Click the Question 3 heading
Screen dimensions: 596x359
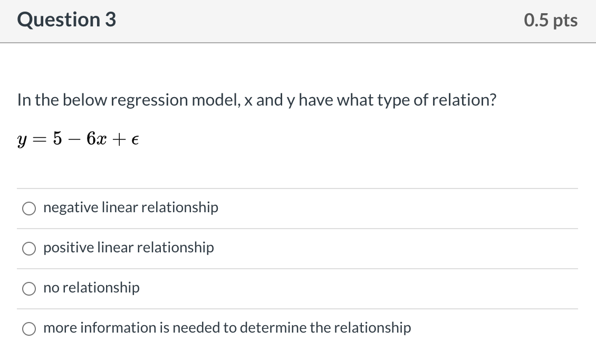click(66, 20)
